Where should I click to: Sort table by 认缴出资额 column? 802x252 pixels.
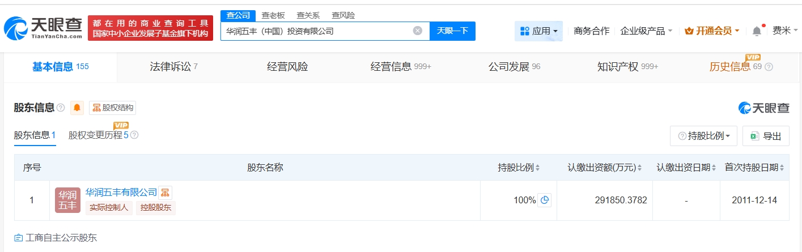(x=639, y=168)
